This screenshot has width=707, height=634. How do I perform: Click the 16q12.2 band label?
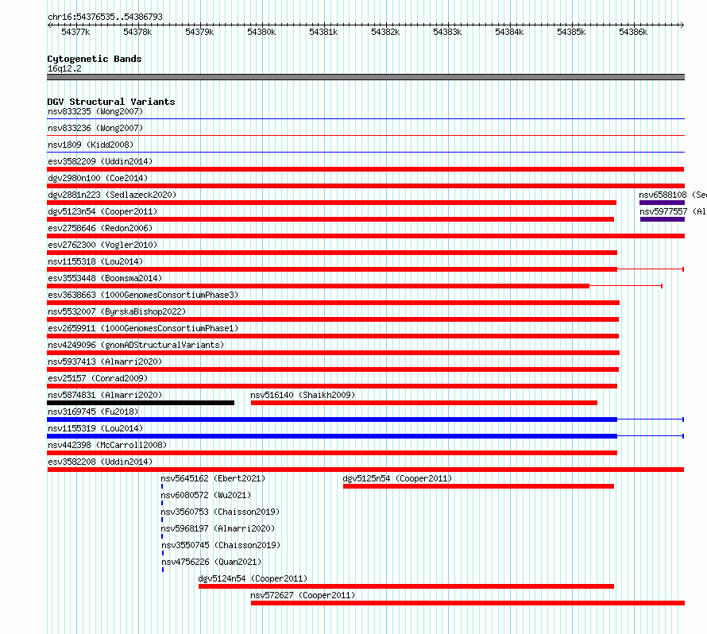[x=64, y=68]
